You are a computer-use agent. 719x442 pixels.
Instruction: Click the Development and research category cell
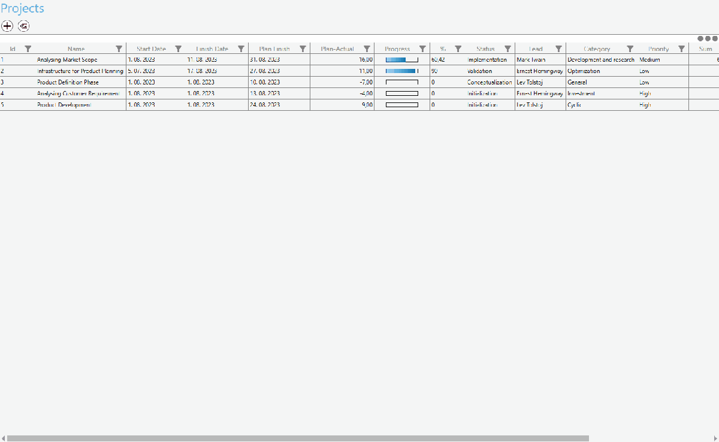(601, 60)
